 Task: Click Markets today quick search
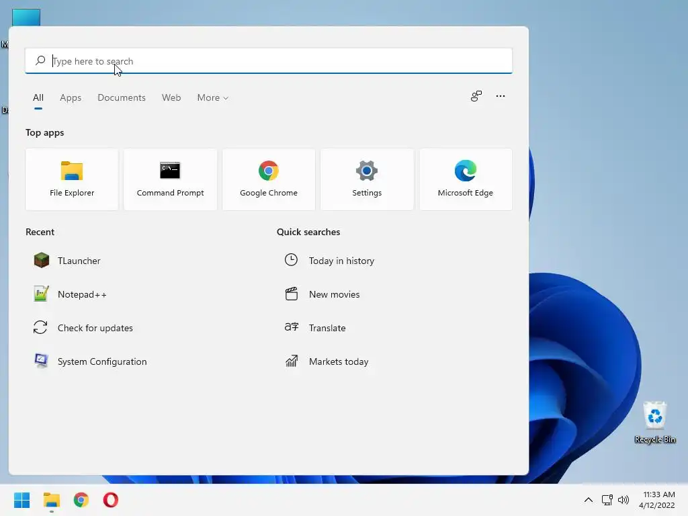tap(327, 361)
